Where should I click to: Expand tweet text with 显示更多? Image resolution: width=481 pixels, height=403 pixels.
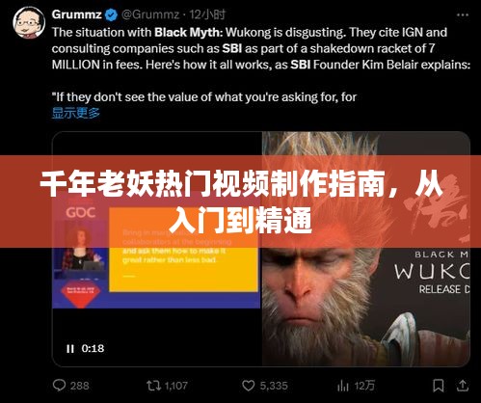(x=76, y=113)
